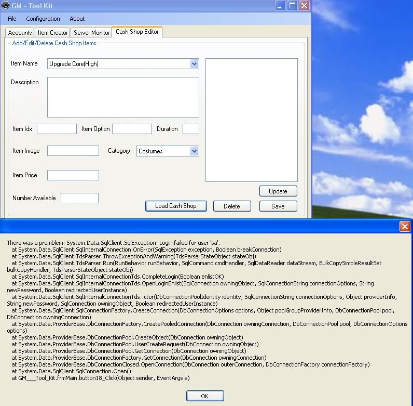Click the Save button
This screenshot has width=413, height=406.
pyautogui.click(x=278, y=206)
